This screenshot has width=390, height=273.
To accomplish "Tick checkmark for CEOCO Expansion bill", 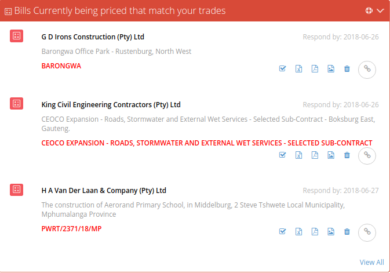I will click(282, 155).
